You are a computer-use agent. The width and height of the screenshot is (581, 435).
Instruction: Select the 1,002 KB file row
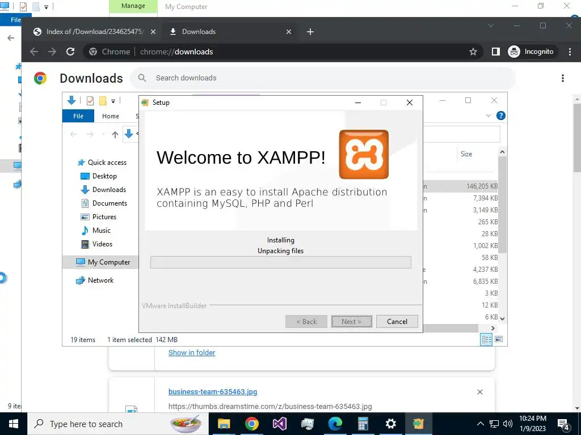pyautogui.click(x=460, y=246)
